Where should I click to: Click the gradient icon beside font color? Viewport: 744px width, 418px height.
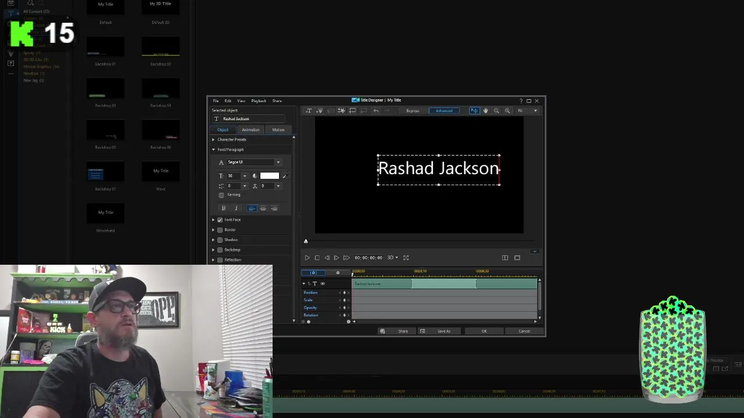tap(255, 176)
